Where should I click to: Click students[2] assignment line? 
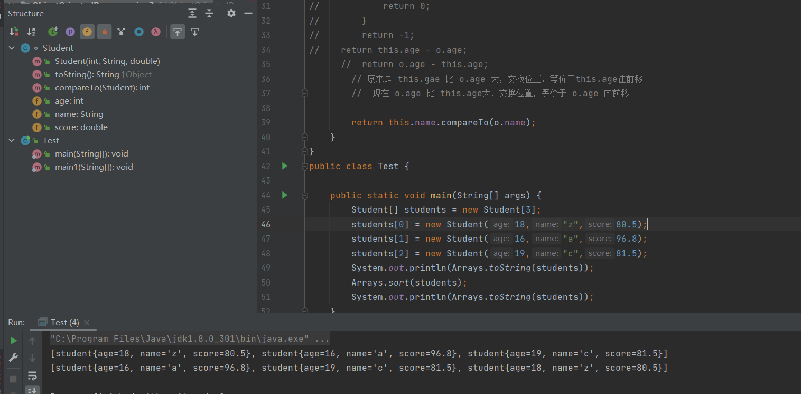click(x=499, y=253)
